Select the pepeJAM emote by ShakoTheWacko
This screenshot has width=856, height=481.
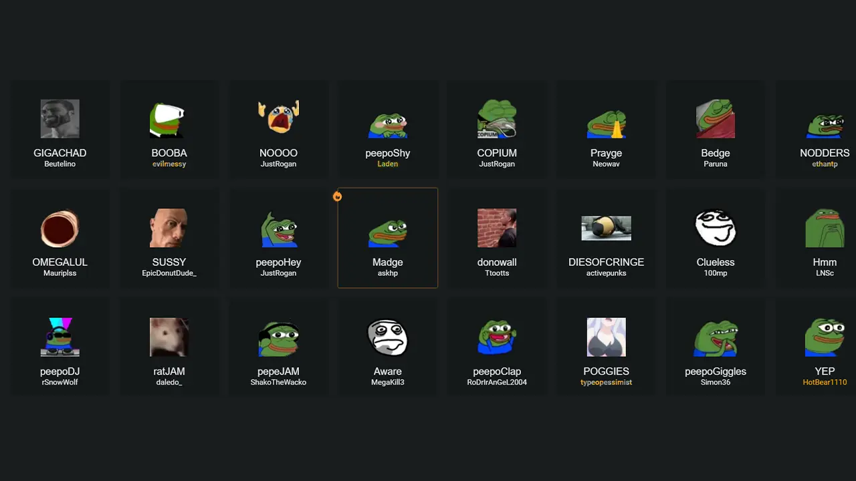coord(278,348)
